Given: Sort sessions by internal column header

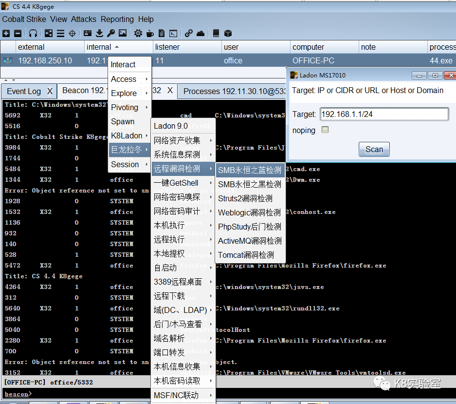Looking at the screenshot, I should pyautogui.click(x=118, y=47).
